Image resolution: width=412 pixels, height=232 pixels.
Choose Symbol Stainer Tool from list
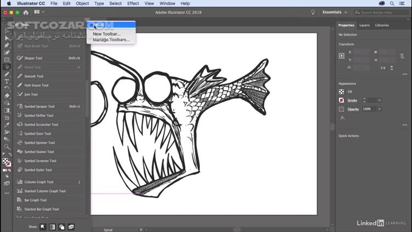click(48, 152)
